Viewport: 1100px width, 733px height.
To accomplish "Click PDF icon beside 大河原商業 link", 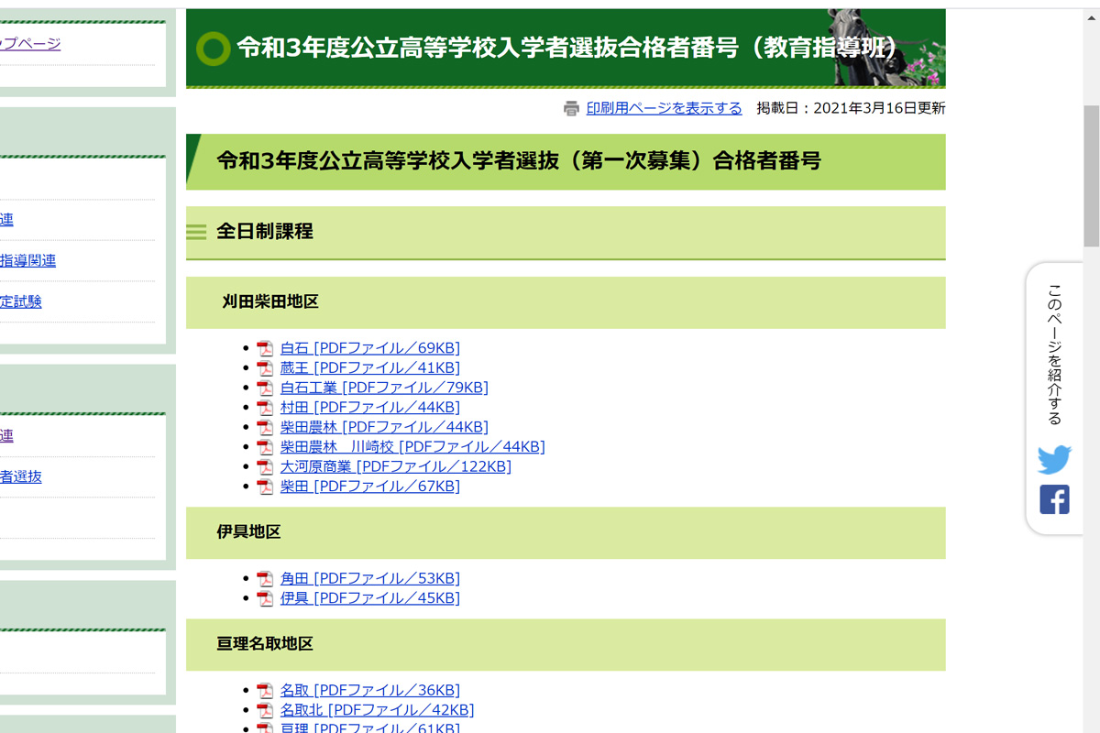I will [265, 467].
